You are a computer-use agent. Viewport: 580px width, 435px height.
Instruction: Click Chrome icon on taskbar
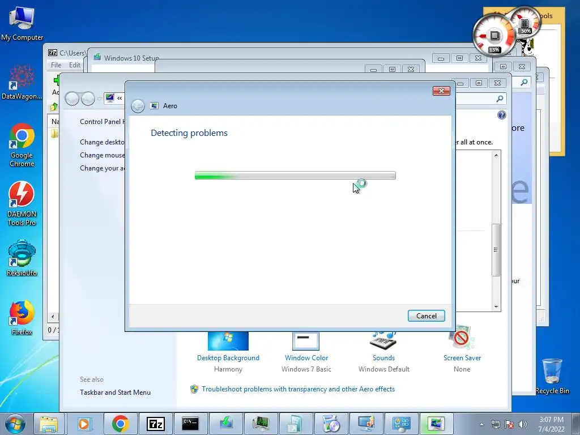[x=120, y=424]
